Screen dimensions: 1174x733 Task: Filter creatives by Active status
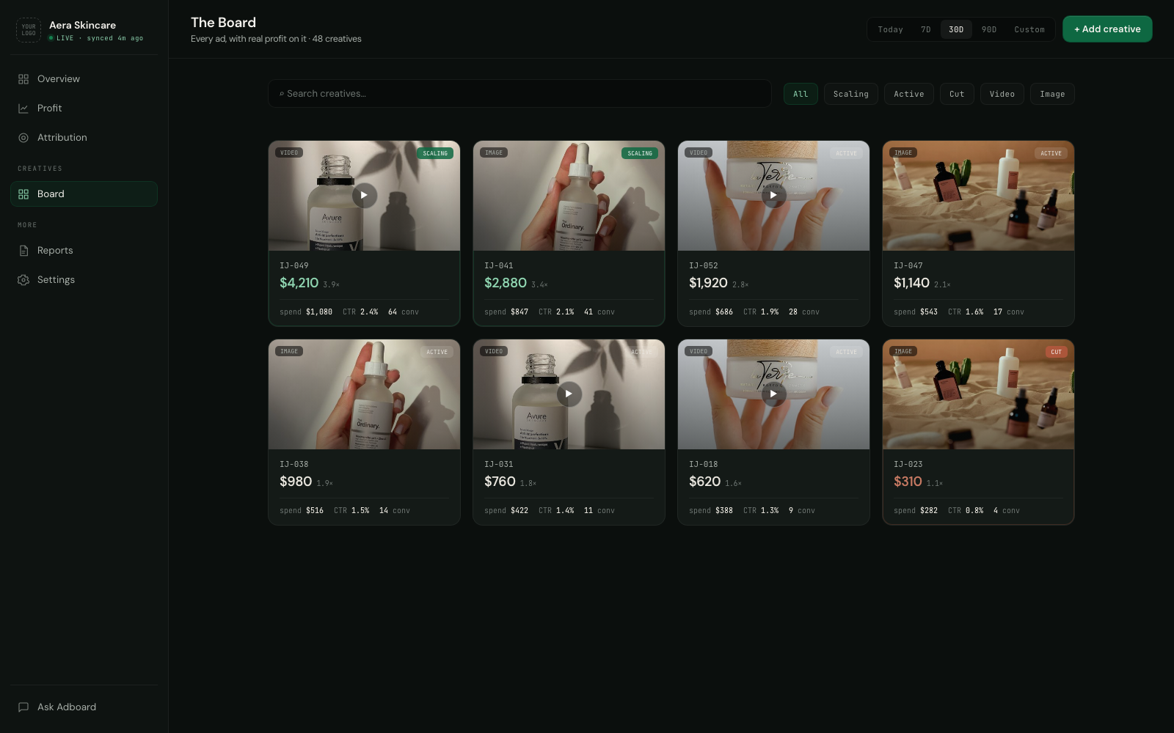tap(909, 94)
